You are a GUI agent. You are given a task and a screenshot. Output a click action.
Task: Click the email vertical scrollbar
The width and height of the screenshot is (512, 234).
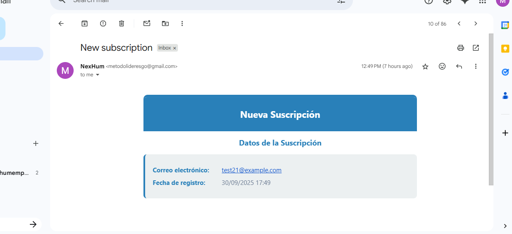point(491,109)
